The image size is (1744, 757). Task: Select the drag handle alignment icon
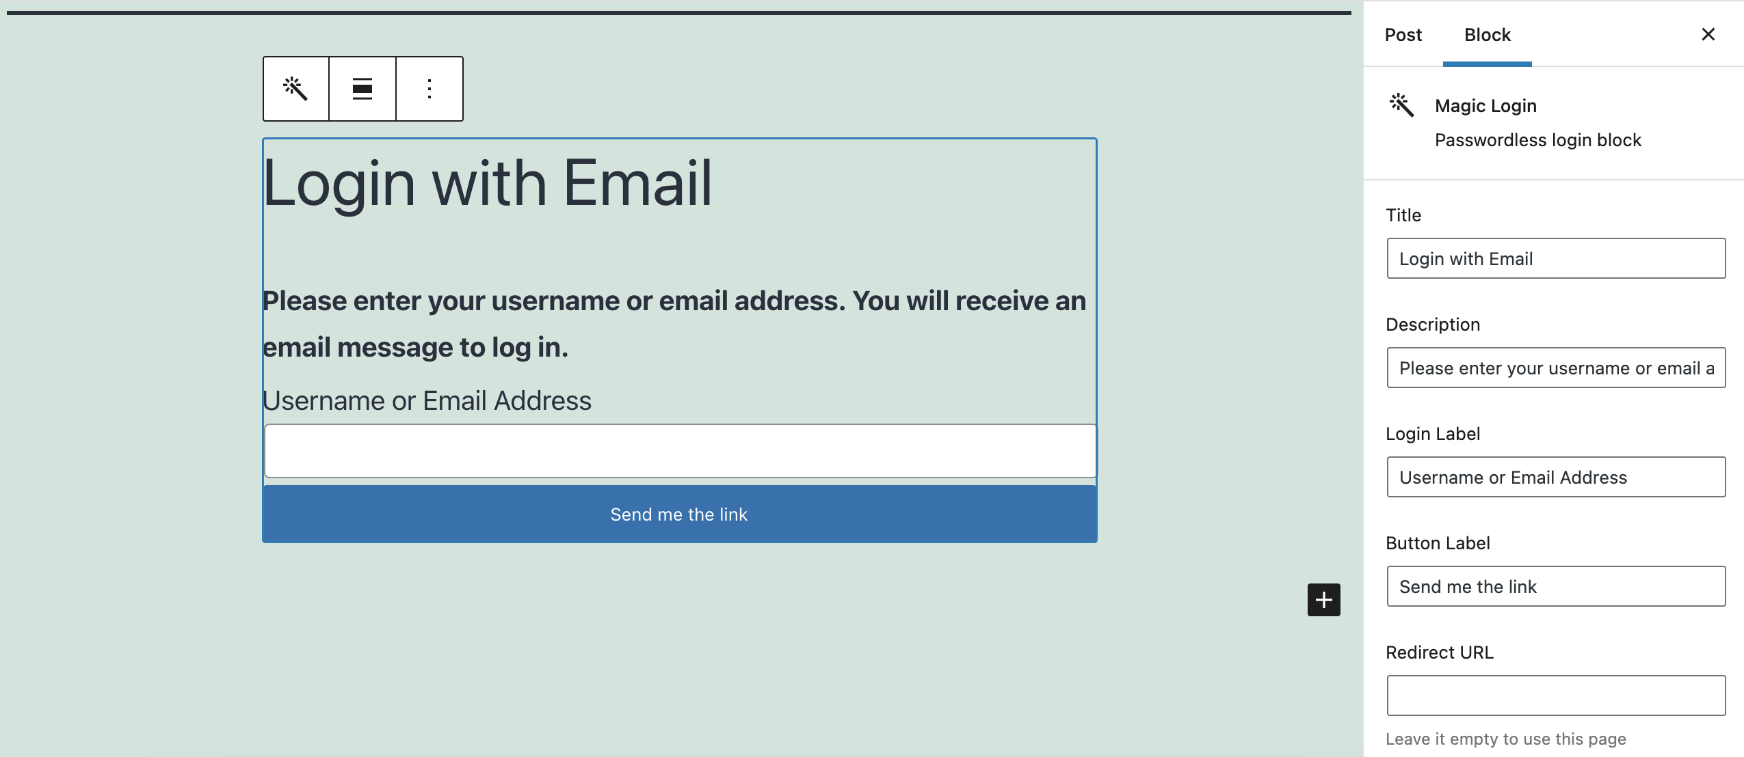point(362,88)
